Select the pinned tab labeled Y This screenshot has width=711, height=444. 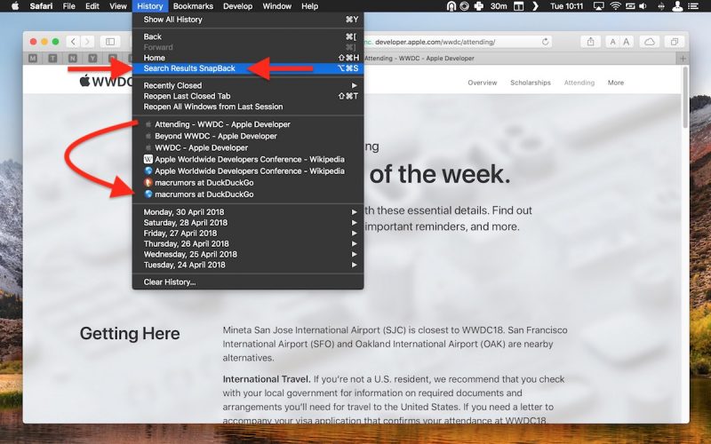point(92,59)
